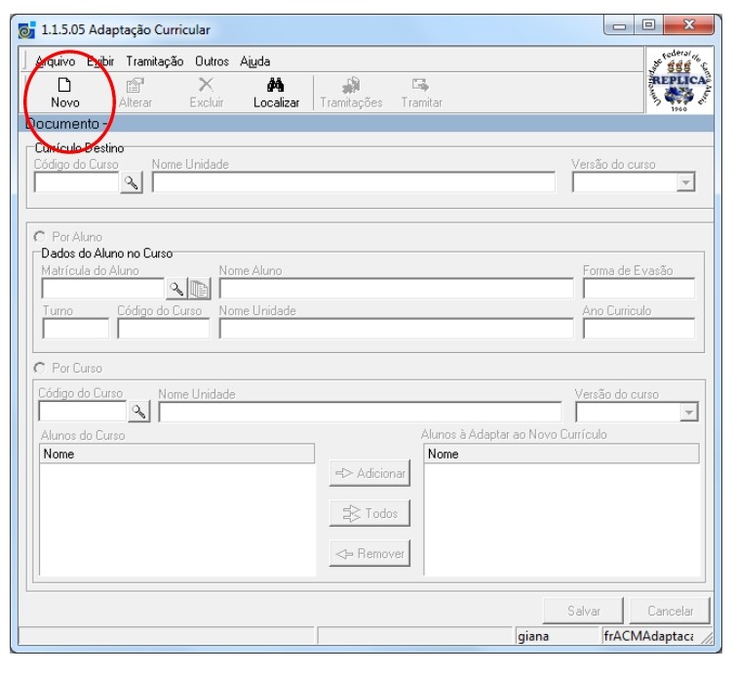Expand Versão do curso dropdown under Por Curso

pos(689,413)
